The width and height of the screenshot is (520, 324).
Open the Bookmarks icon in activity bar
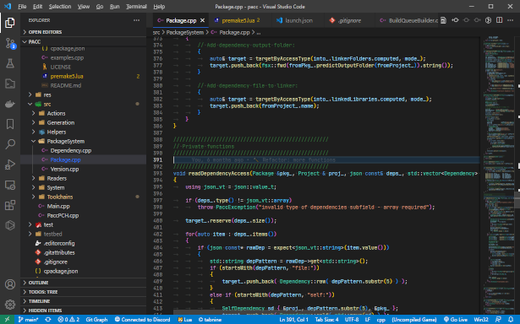(10, 124)
